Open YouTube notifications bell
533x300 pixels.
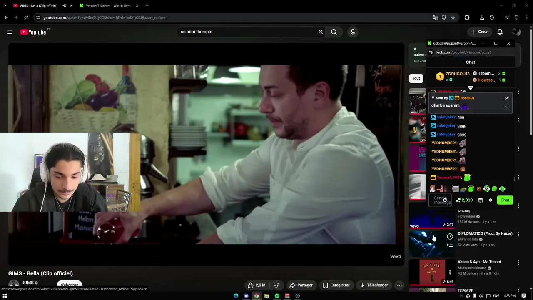coord(500,32)
